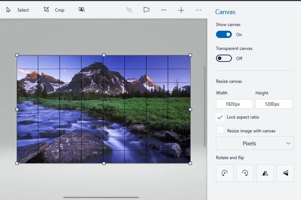Select the Select tool arrow icon
301x200 pixels.
(9, 10)
